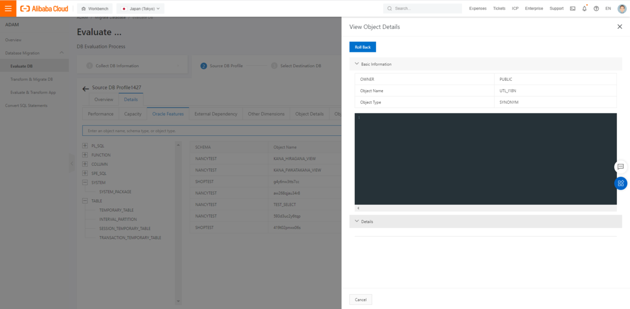This screenshot has width=630, height=309.
Task: Open the Workbench home button
Action: click(94, 8)
